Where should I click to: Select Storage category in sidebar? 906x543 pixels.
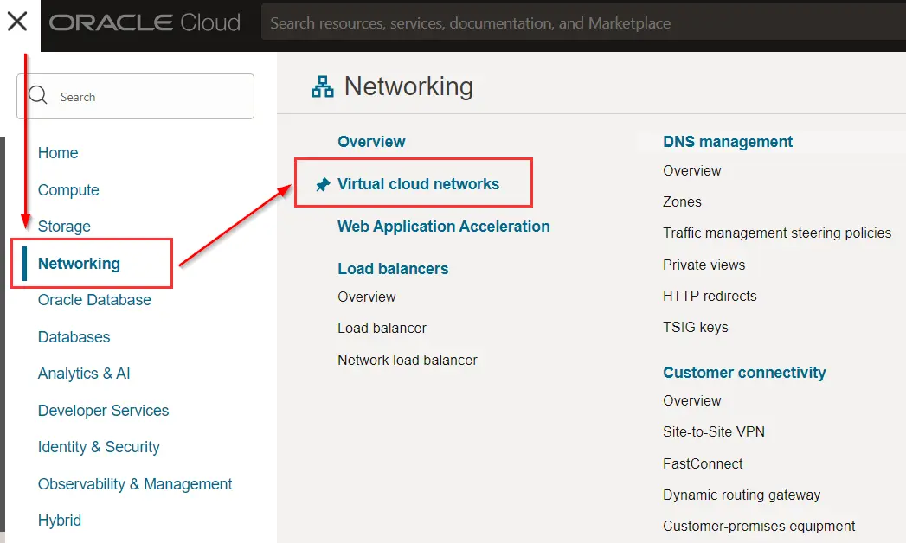pos(64,227)
